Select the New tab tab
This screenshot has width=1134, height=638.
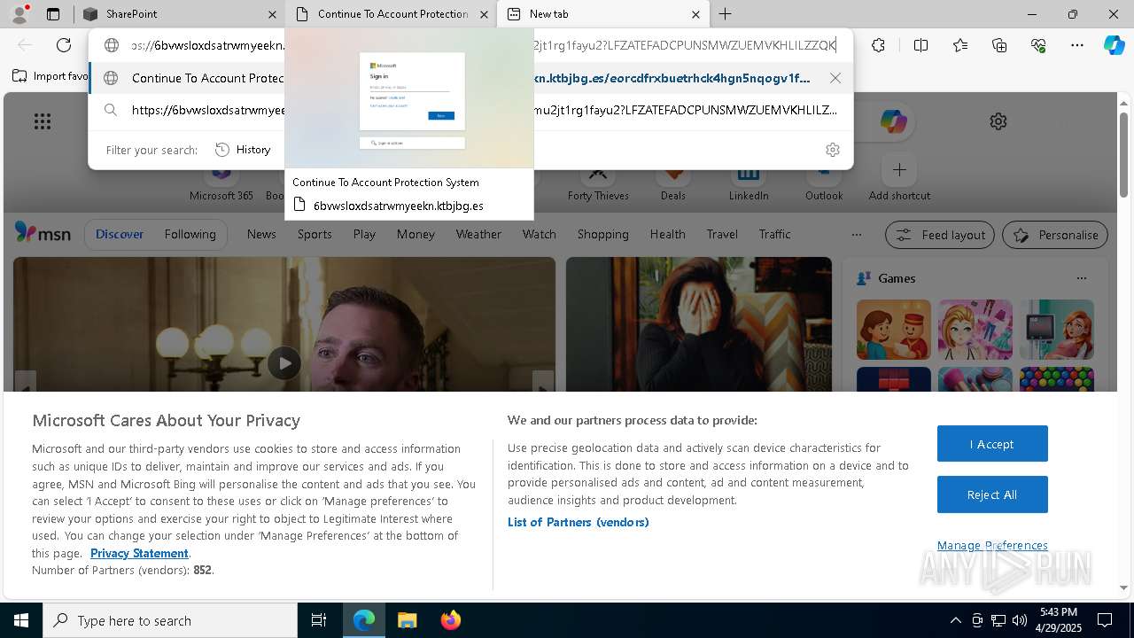[603, 14]
